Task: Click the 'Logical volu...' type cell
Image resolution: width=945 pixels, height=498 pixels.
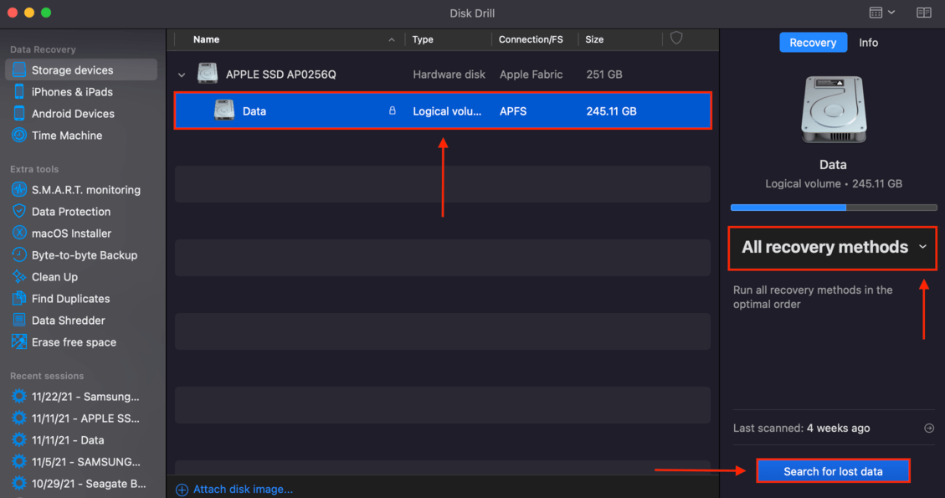Action: 447,111
